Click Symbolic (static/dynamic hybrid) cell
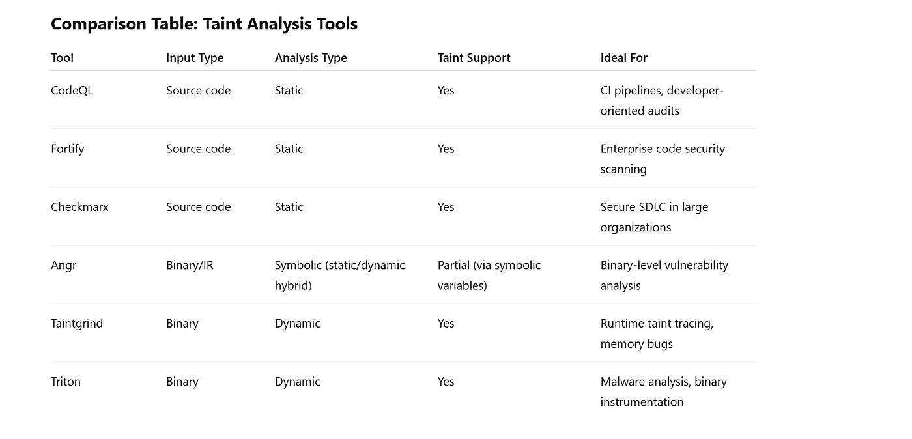The image size is (912, 439). [340, 275]
